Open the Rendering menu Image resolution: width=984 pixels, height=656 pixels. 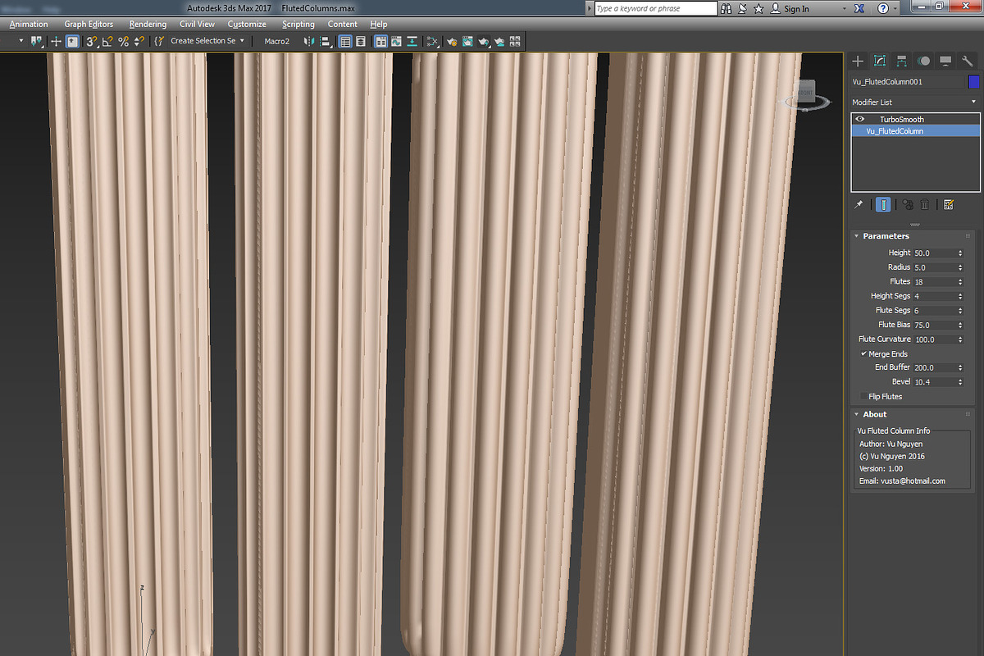148,24
